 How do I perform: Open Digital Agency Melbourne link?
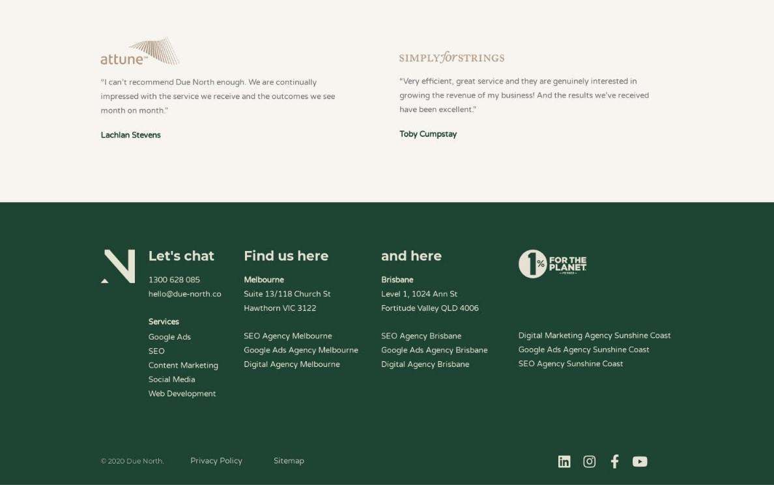[x=292, y=364]
